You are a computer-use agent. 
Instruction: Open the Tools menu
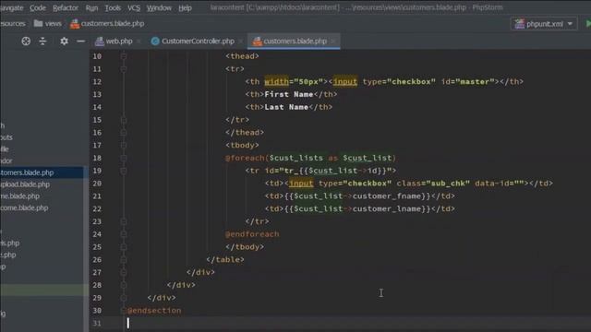(x=113, y=7)
